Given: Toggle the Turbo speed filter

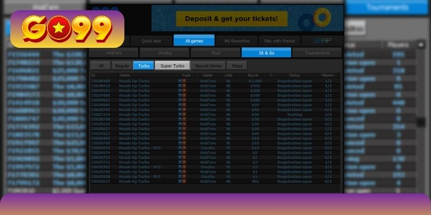Looking at the screenshot, I should (143, 66).
